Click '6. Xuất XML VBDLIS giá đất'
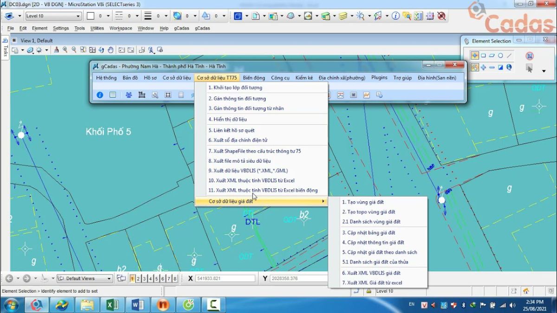 click(371, 273)
